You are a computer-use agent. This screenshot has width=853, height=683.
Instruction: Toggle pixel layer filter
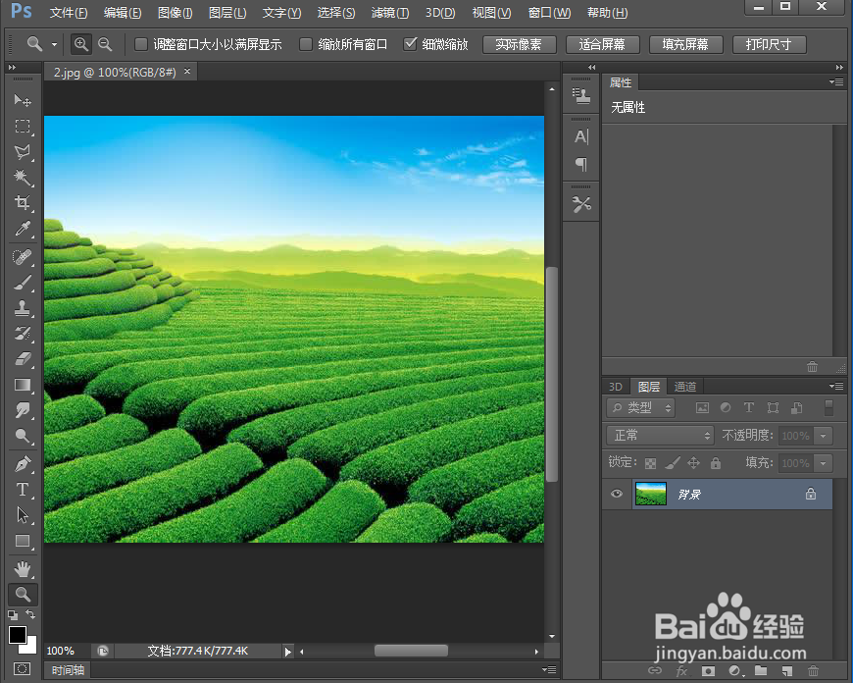click(702, 407)
